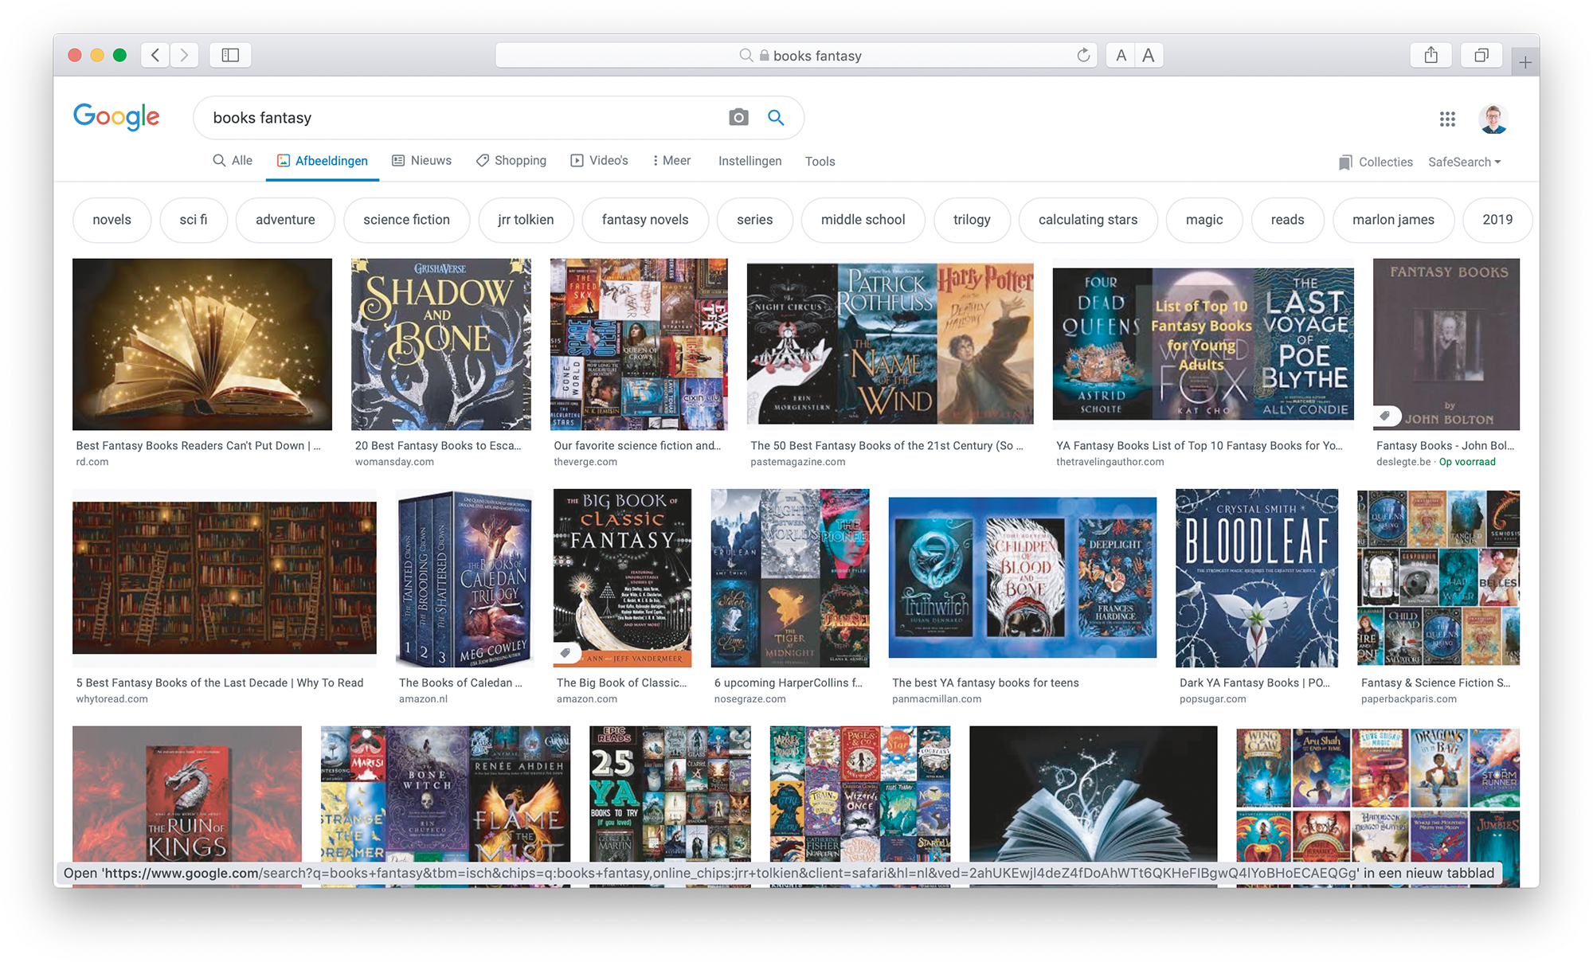Click the Safari address bar
The height and width of the screenshot is (962, 1593).
tap(796, 55)
